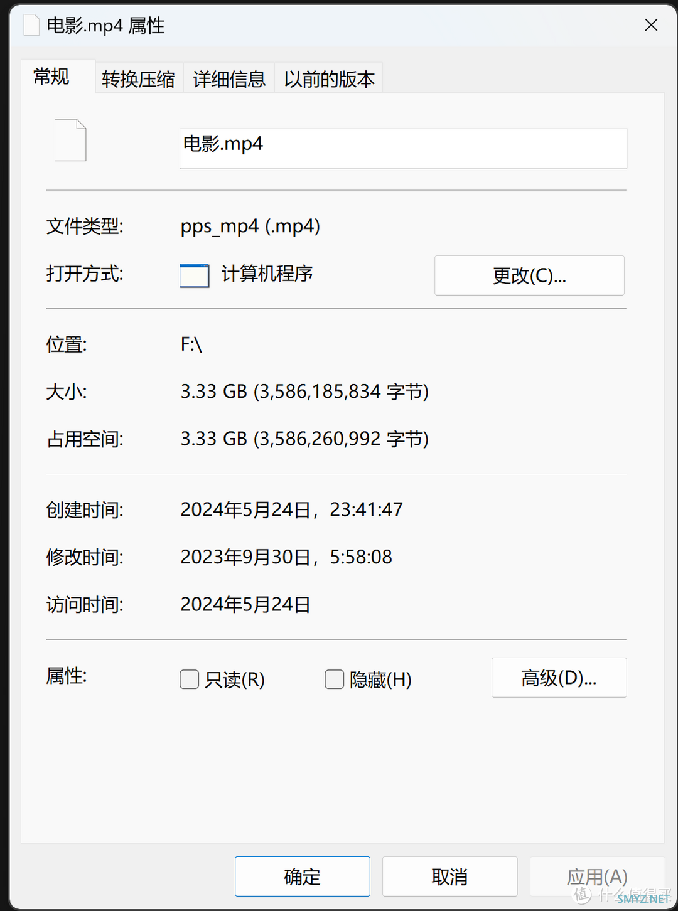Open the 详细信息 tab
This screenshot has width=678, height=911.
tap(229, 79)
